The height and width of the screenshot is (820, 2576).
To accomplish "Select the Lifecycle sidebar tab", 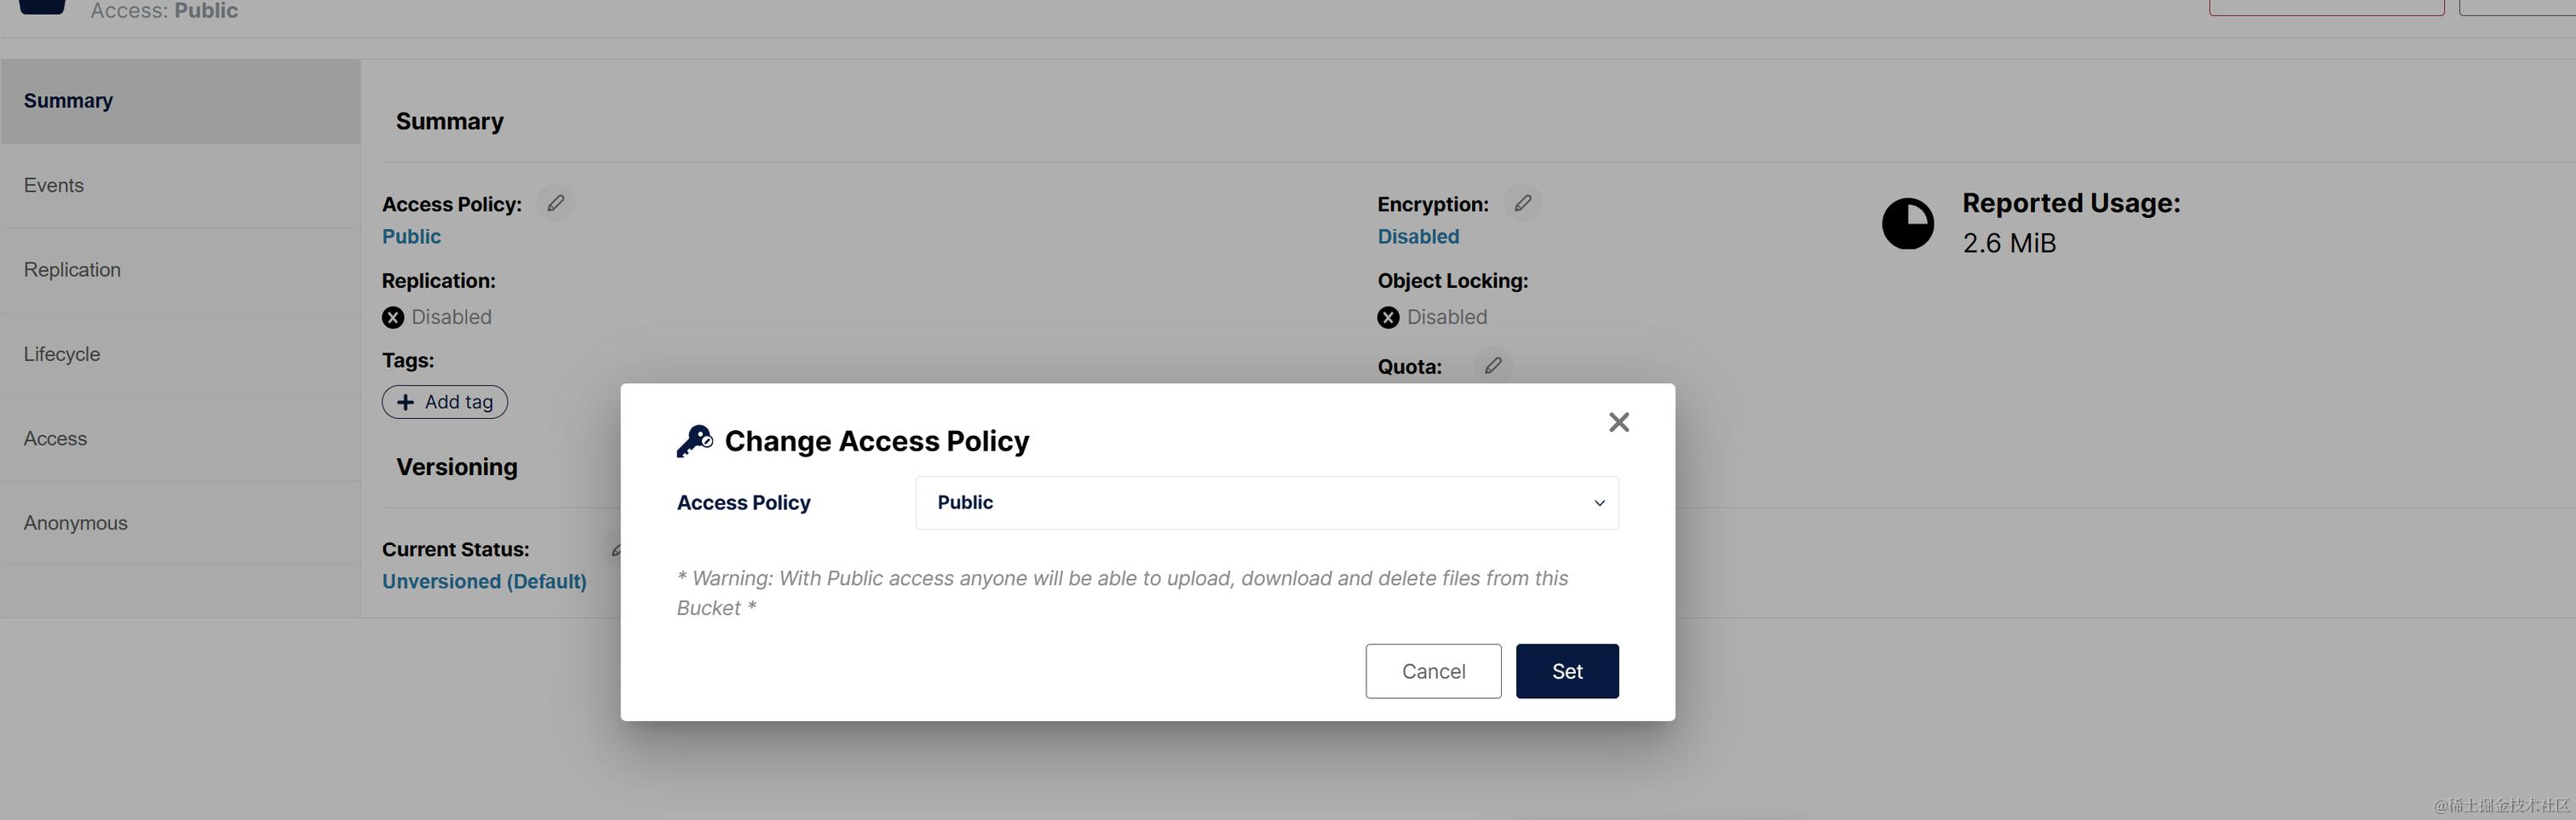I will pos(62,354).
